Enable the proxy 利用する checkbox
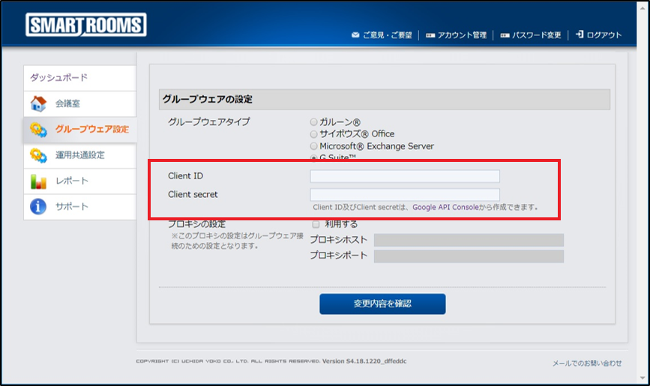This screenshot has height=386, width=650. [316, 224]
